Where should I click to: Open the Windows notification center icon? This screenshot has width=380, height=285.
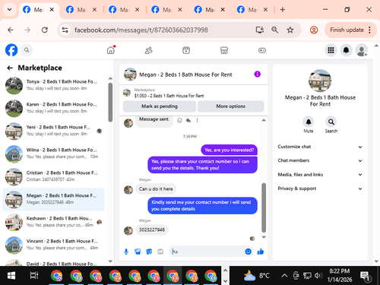coord(366,276)
